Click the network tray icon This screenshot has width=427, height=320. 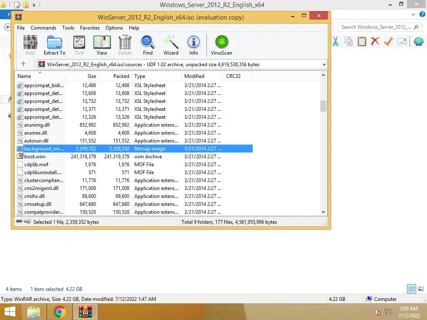coord(388,312)
